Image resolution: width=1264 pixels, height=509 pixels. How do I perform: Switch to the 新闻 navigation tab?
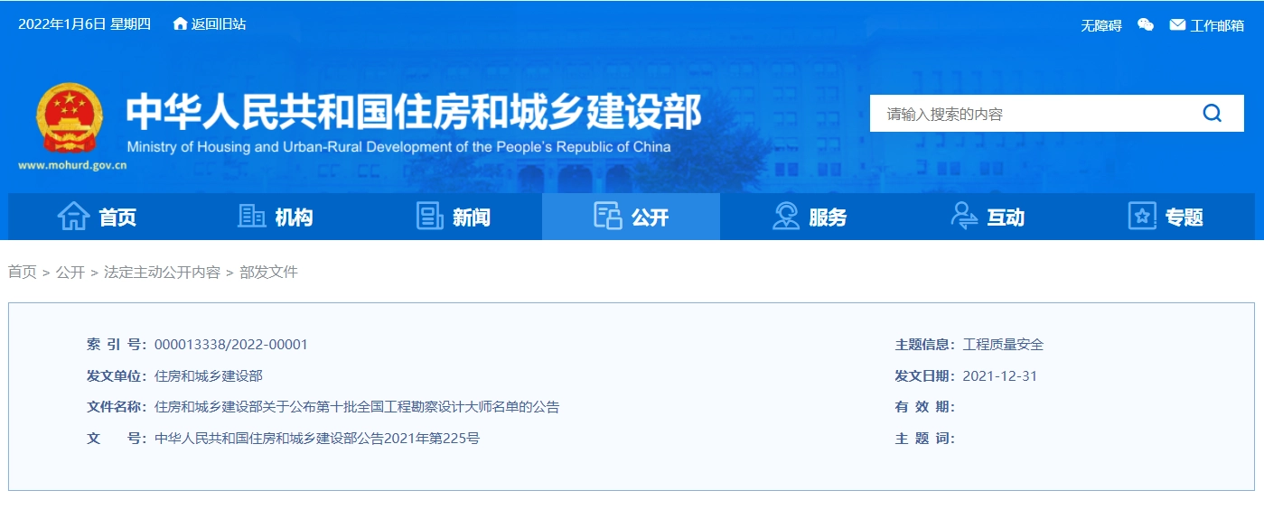coord(471,217)
